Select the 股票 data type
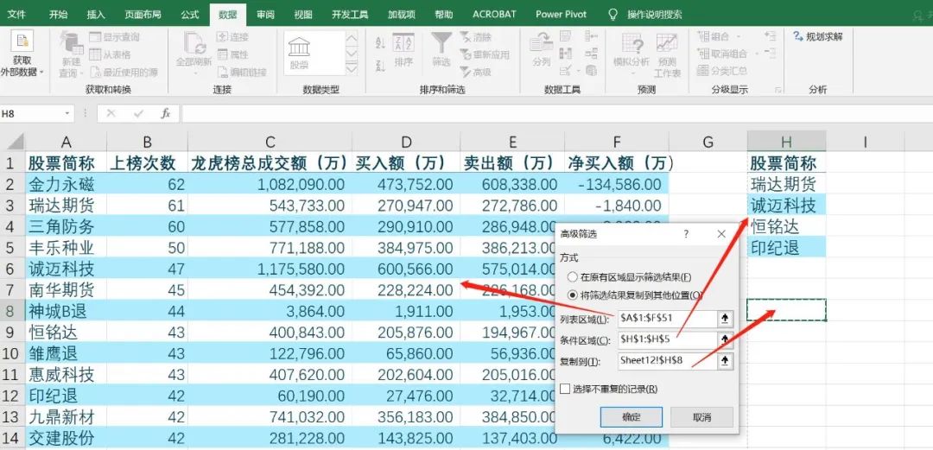 [x=299, y=54]
